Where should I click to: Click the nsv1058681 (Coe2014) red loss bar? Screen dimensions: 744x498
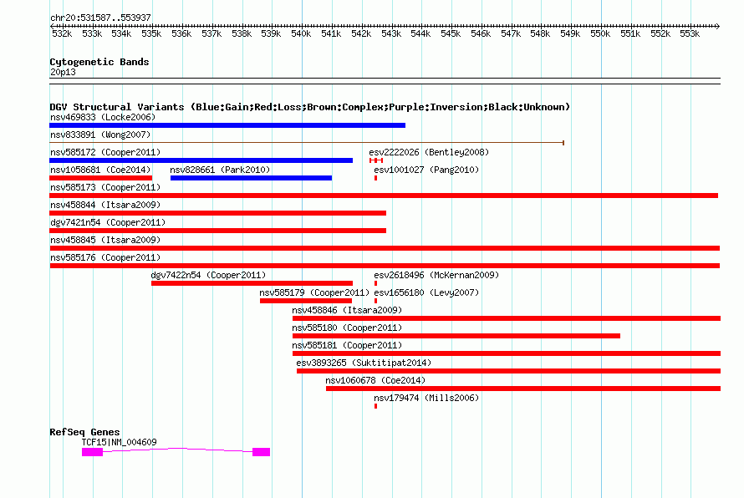[x=100, y=178]
